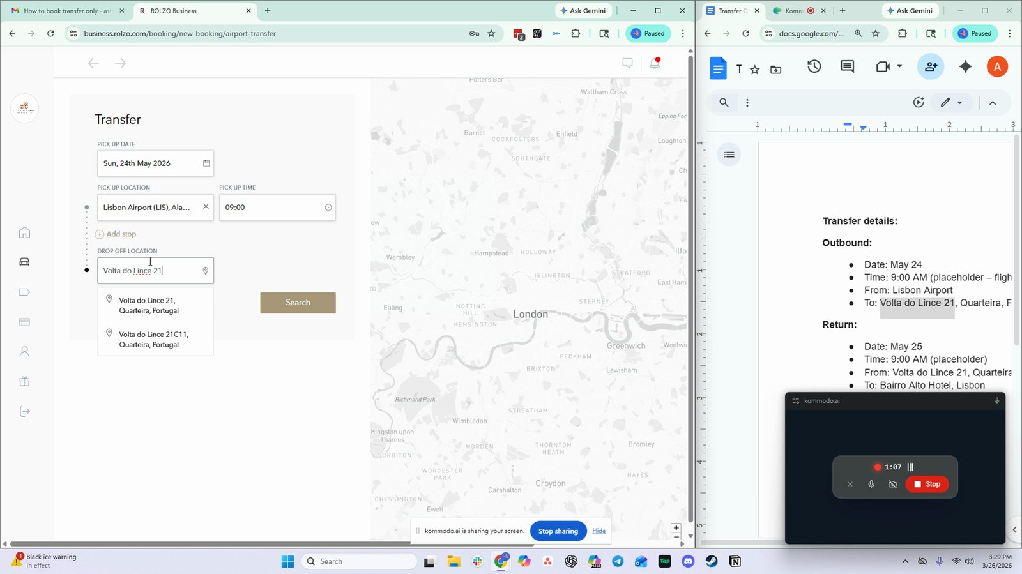Screen dimensions: 1022x574
Task: Open the payment card icon in ROLZO sidebar
Action: 24,322
